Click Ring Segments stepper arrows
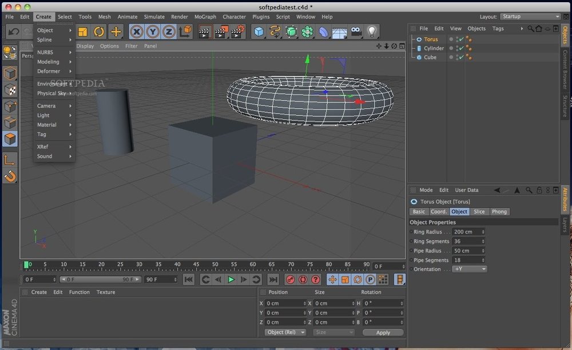The width and height of the screenshot is (572, 350). click(483, 242)
